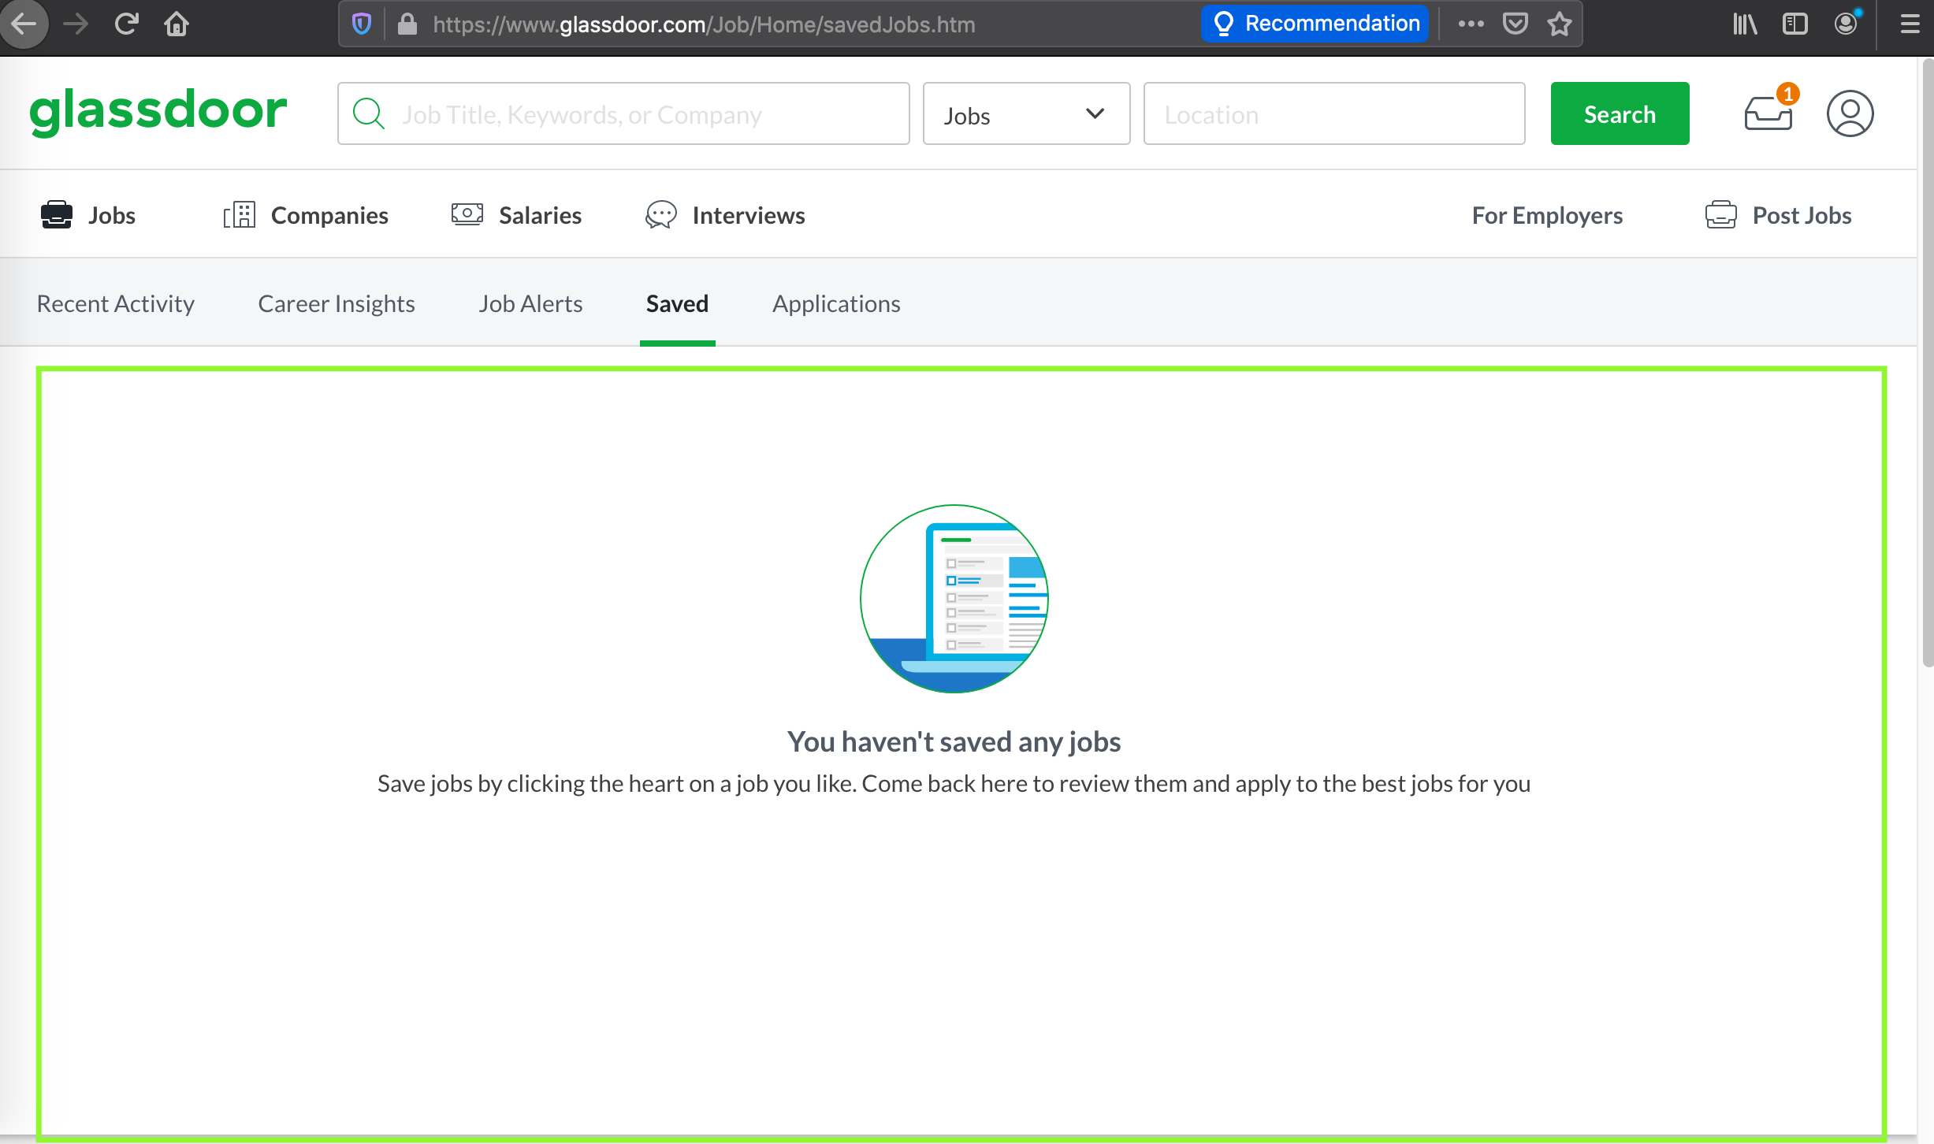Screen dimensions: 1934x1144
Task: Click the glassdoor logo
Action: pyautogui.click(x=158, y=111)
